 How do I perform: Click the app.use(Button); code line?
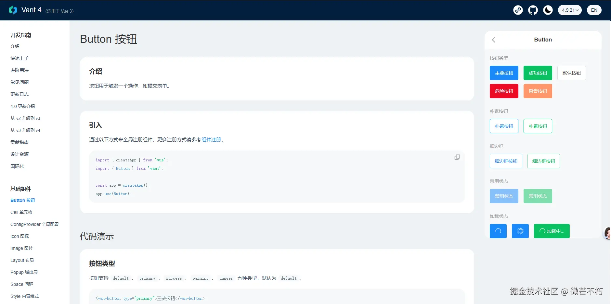(113, 194)
